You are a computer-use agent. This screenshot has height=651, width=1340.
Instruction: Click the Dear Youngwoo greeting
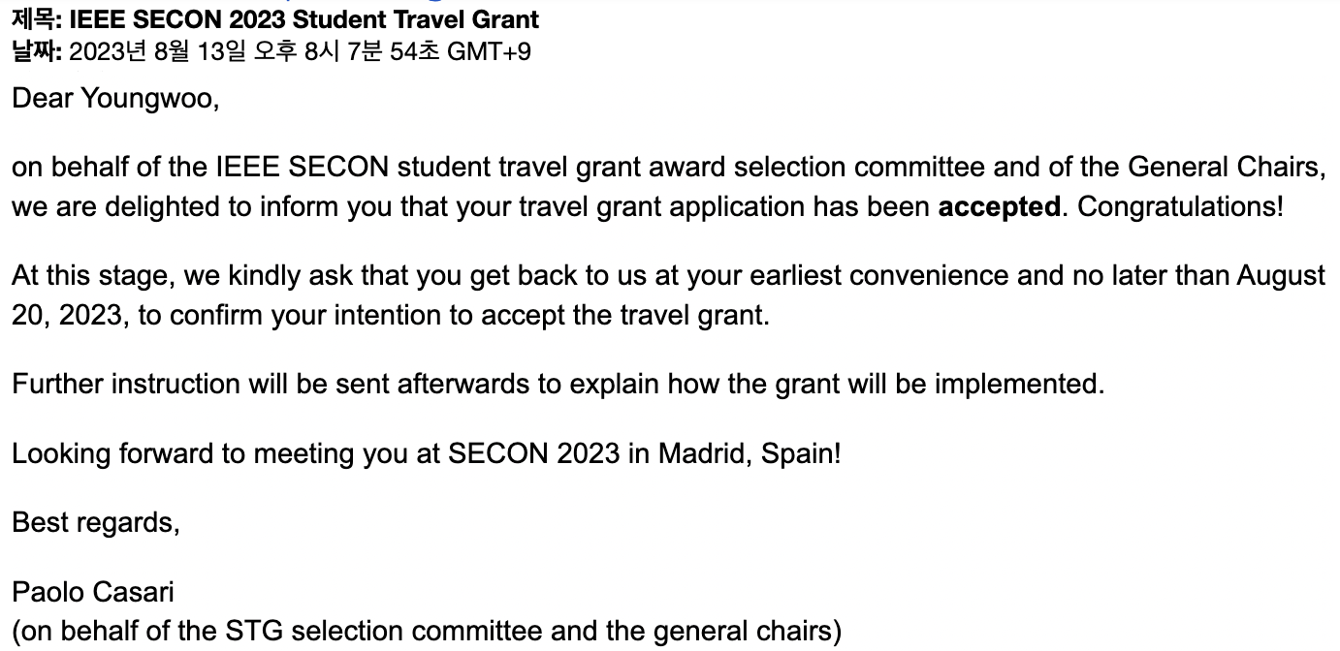(x=115, y=99)
